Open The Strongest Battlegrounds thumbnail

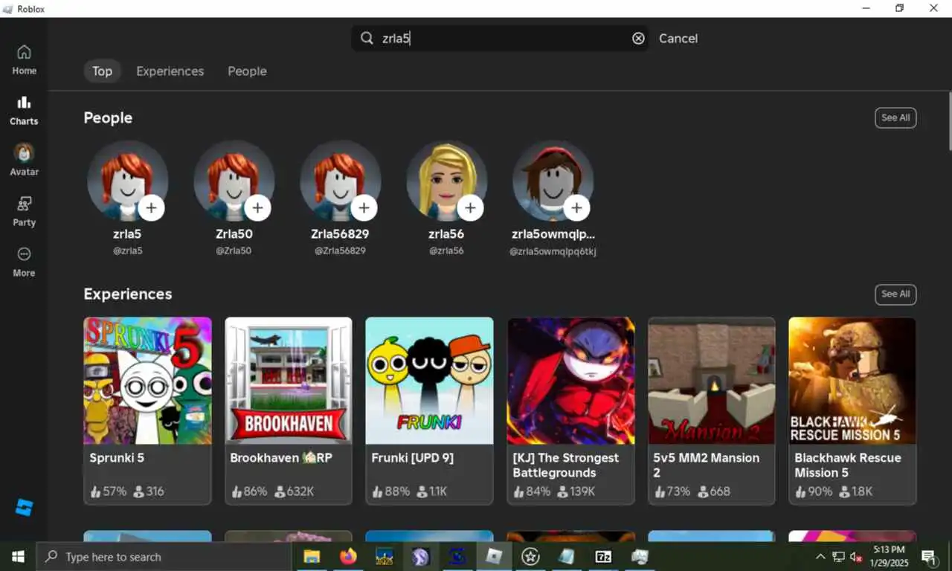[x=570, y=381]
